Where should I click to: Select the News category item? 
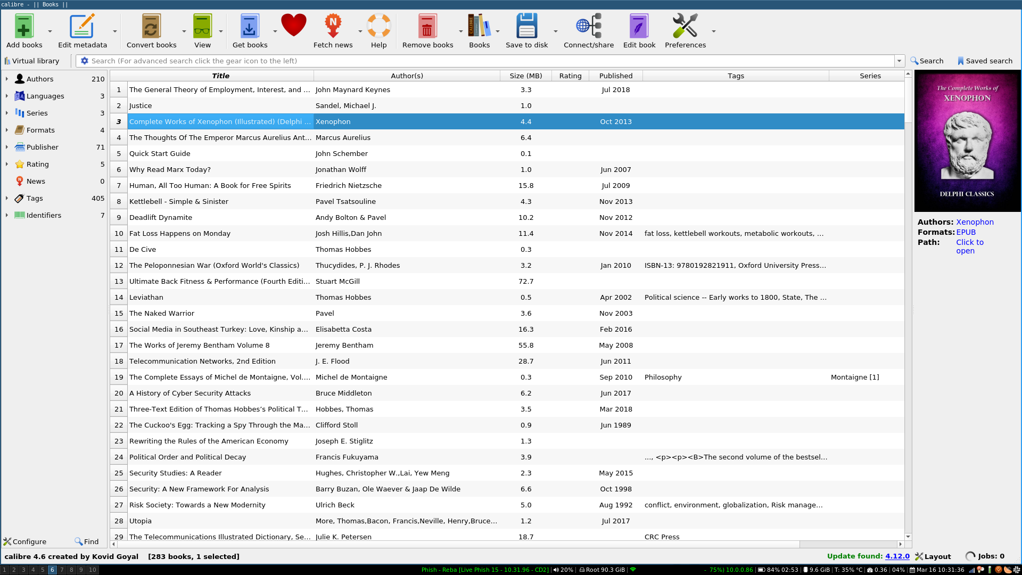click(x=54, y=181)
